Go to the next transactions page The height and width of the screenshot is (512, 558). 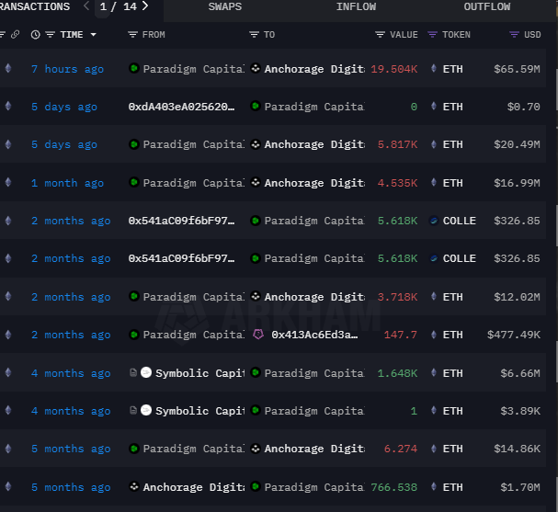click(x=145, y=6)
